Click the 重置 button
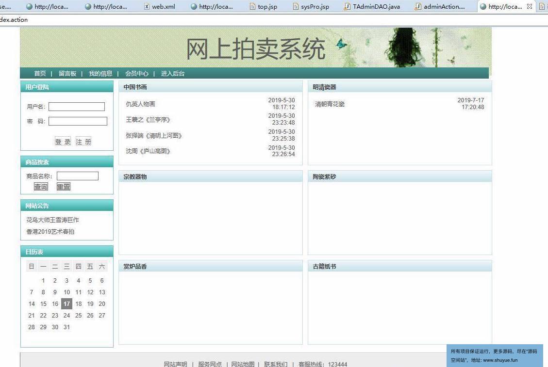This screenshot has width=548, height=367. (x=64, y=187)
